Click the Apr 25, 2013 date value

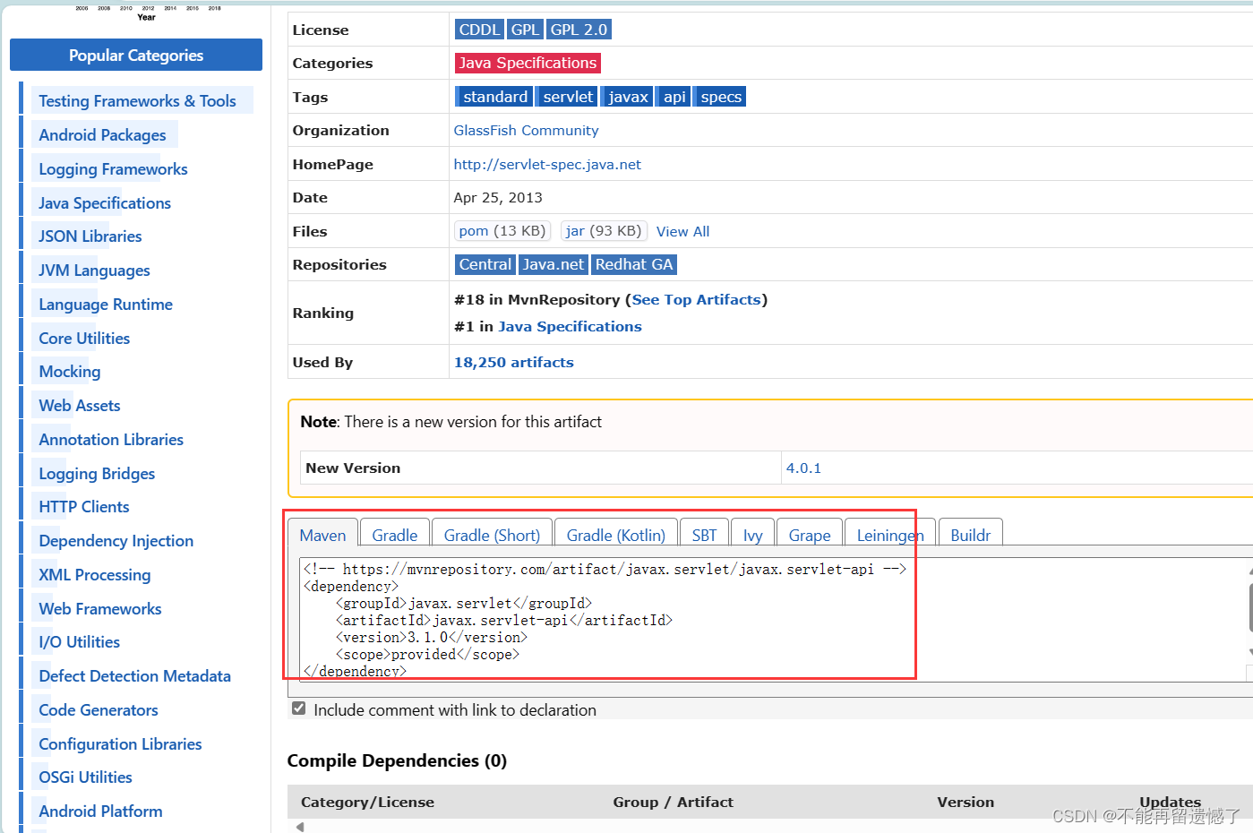[x=498, y=197]
